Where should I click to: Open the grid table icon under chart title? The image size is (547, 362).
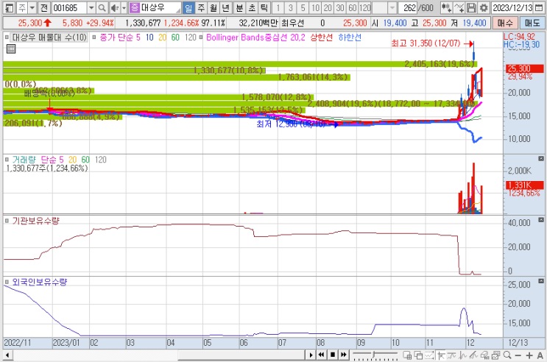click(11, 49)
